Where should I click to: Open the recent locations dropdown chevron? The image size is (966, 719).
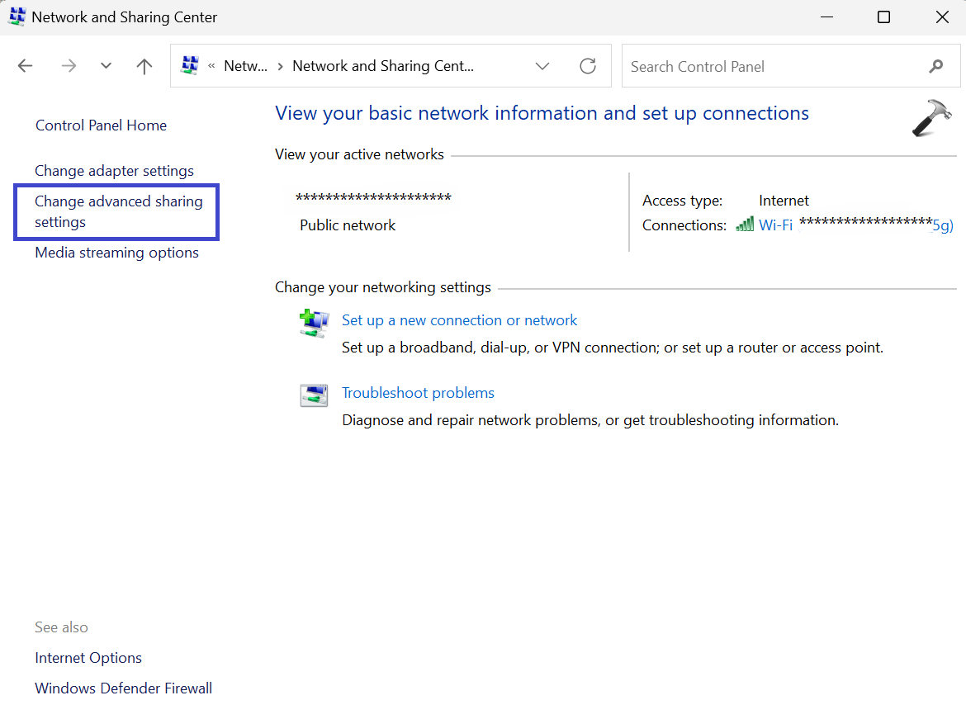(106, 66)
